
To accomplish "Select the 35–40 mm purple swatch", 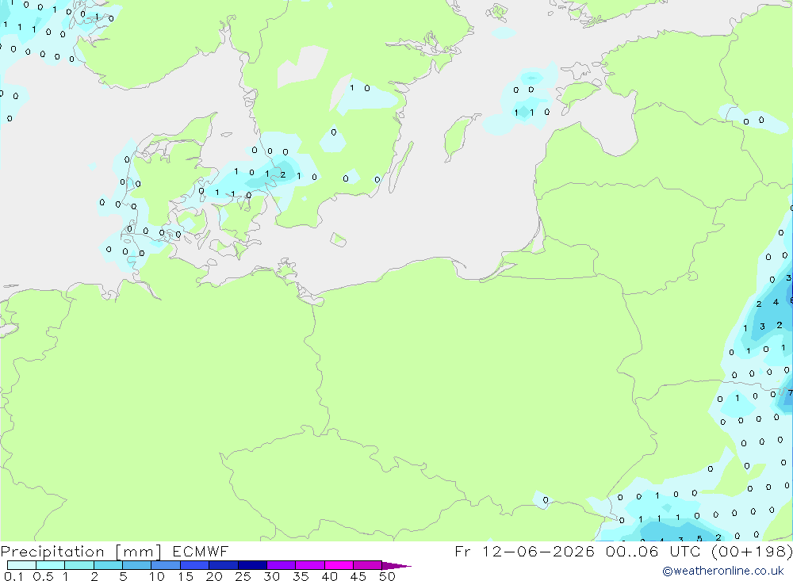I will [x=310, y=565].
